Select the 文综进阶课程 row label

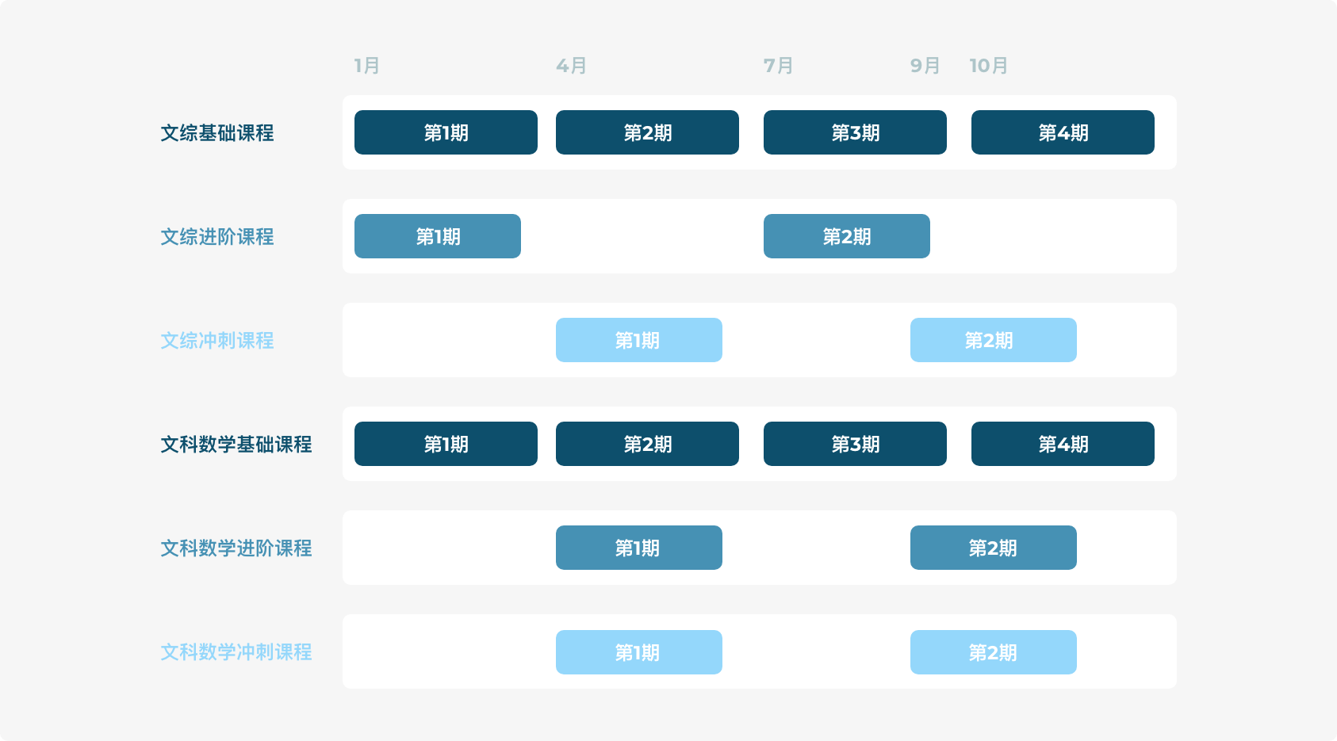point(217,237)
